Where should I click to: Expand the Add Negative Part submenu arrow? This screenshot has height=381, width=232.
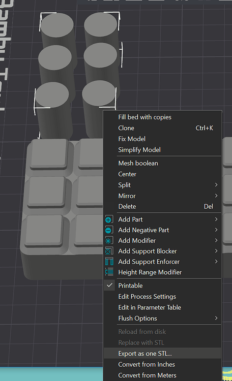click(216, 230)
